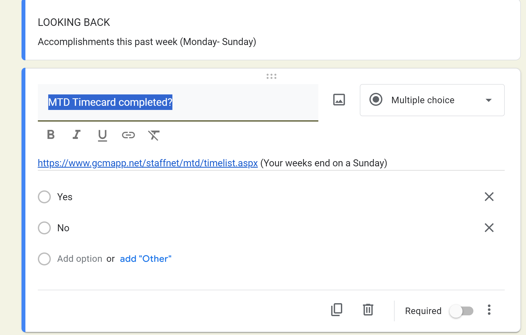Delete the MTD Timecard question
Screen dimensions: 526x335
[x=368, y=310]
